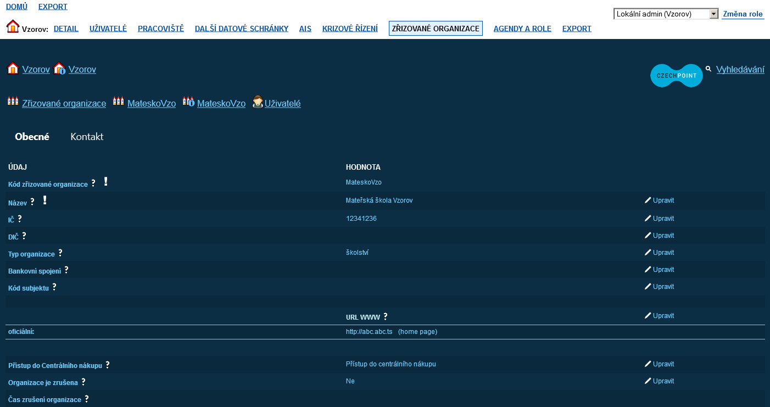
Task: Click the http://abc.abc.ts URL value
Action: [x=369, y=332]
